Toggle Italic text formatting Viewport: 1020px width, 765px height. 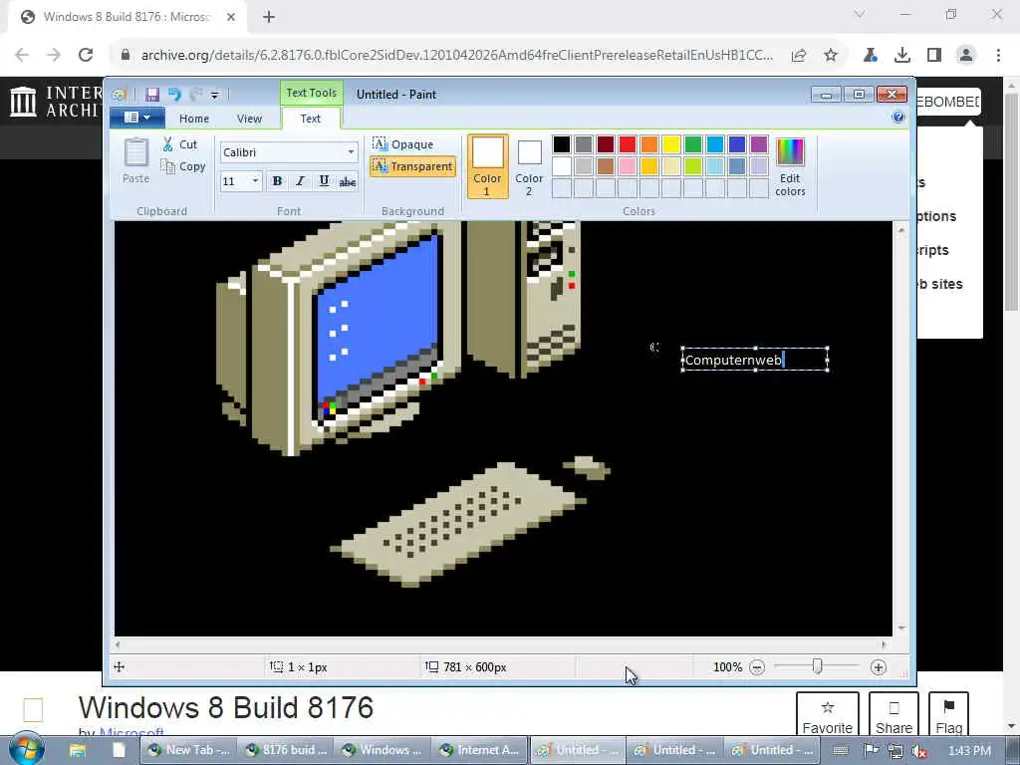300,181
